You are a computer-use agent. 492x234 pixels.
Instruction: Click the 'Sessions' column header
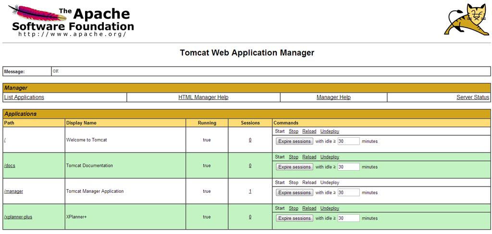pos(250,123)
